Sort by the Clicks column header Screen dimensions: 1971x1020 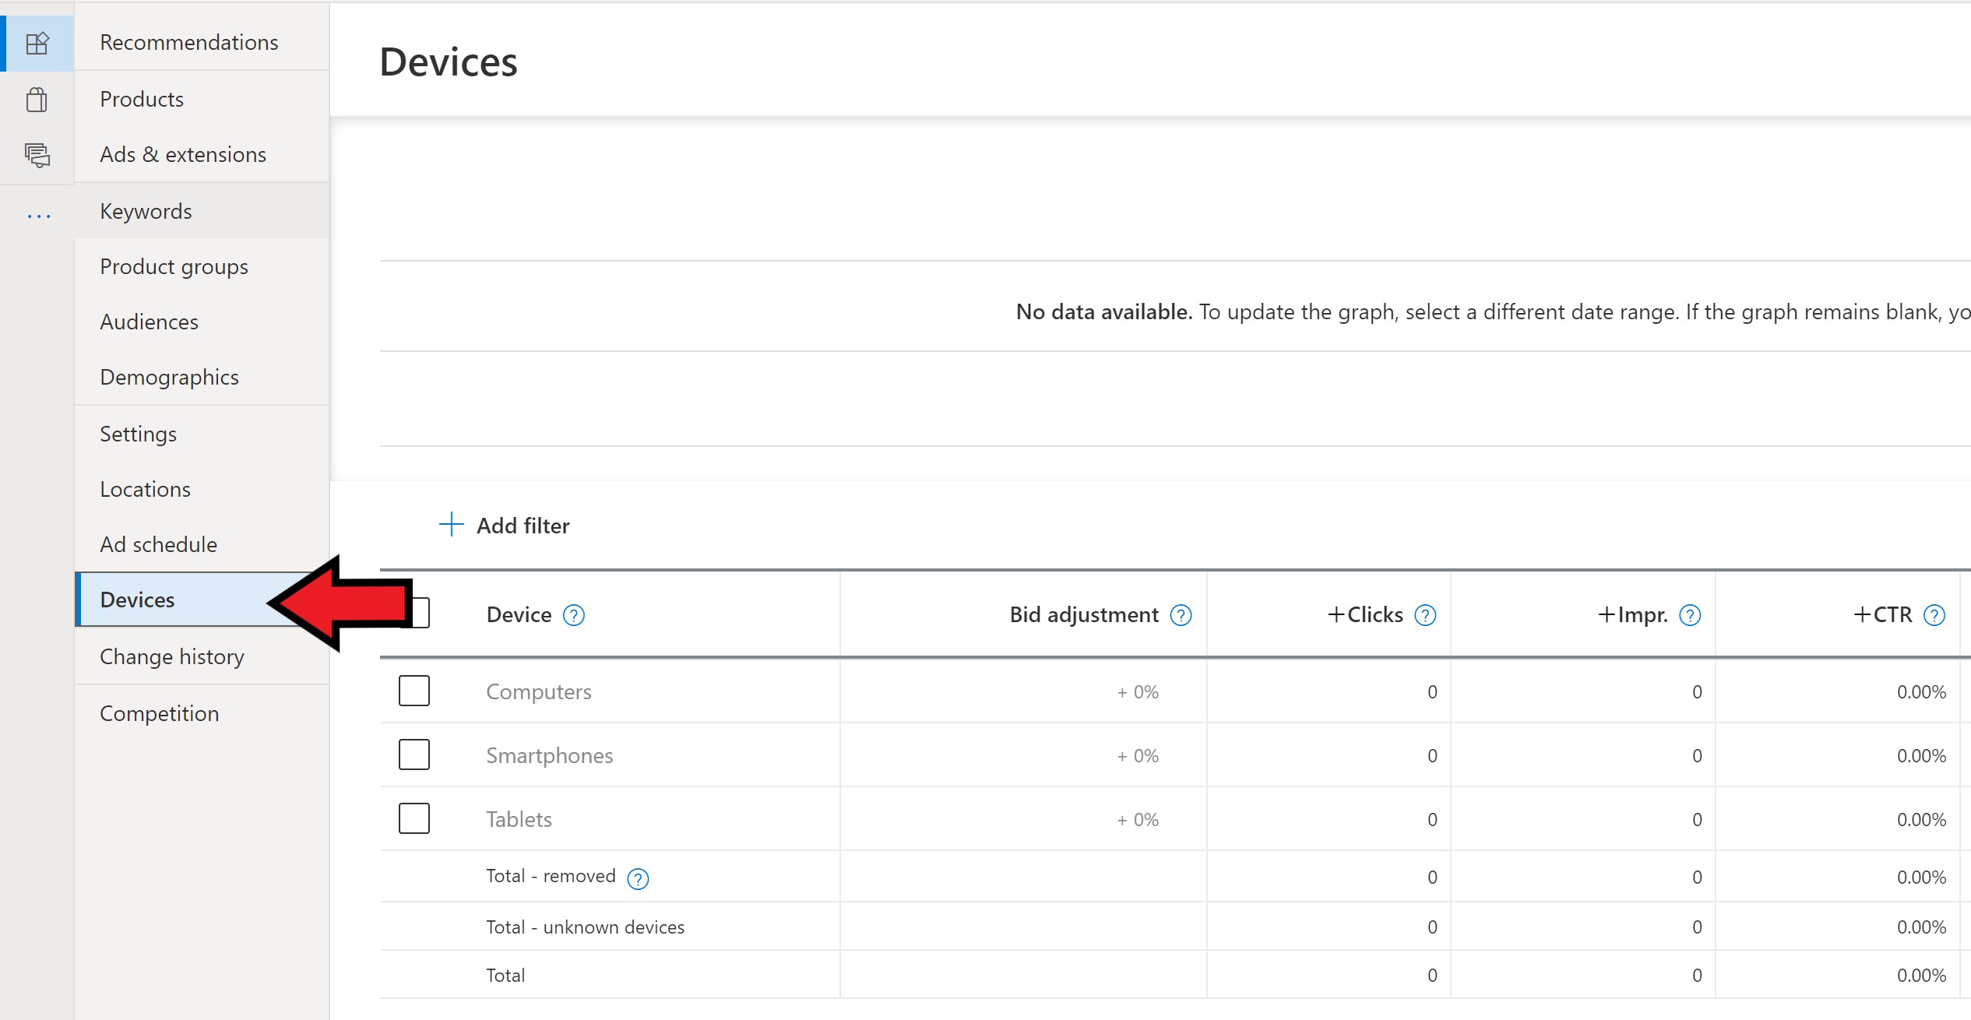[x=1365, y=615]
